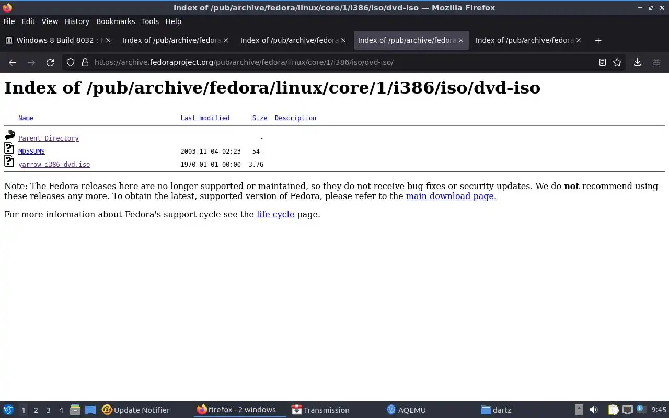
Task: Download yarrow-i386-dvd.iso link
Action: point(54,165)
